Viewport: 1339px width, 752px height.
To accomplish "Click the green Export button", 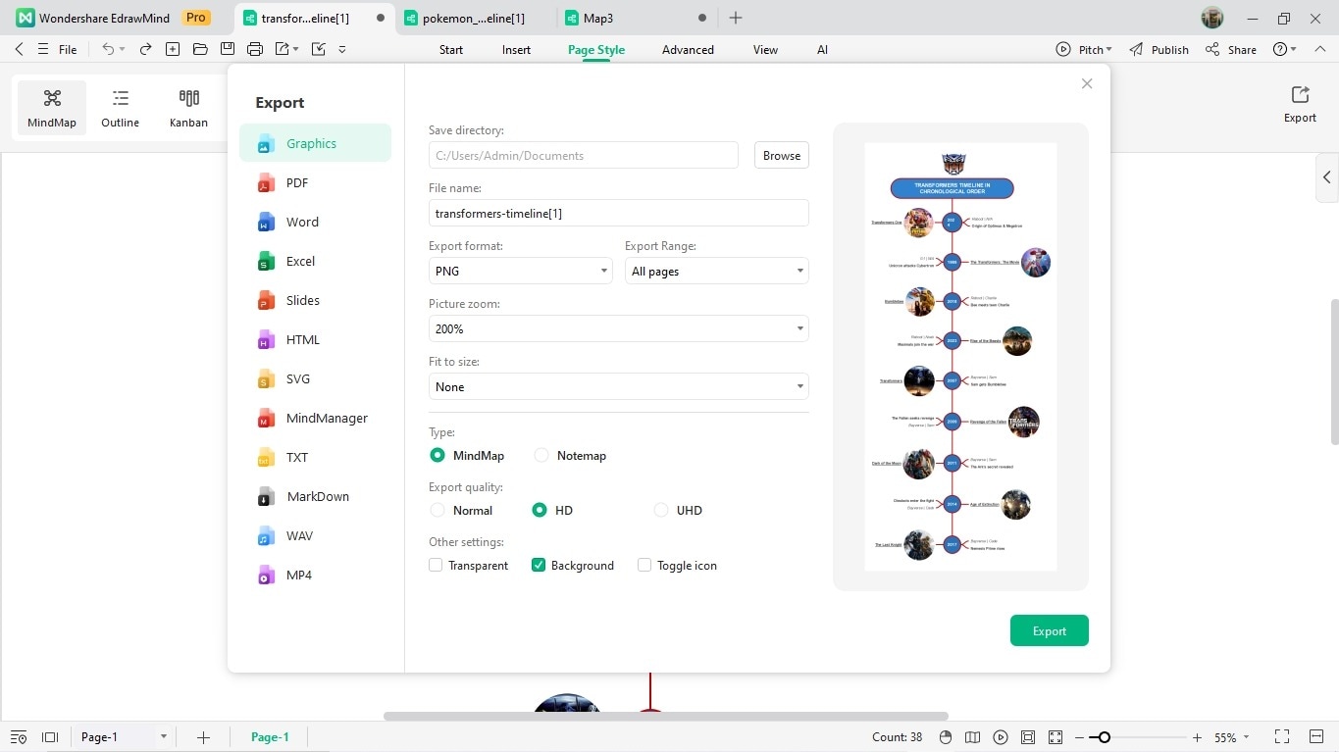I will coord(1050,630).
